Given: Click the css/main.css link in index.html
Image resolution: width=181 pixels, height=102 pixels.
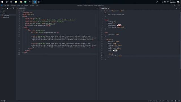Looking at the screenshot, I should [x=51, y=24].
